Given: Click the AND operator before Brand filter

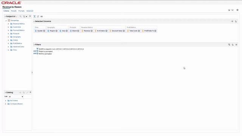Looking at the screenshot, I should [35, 54].
